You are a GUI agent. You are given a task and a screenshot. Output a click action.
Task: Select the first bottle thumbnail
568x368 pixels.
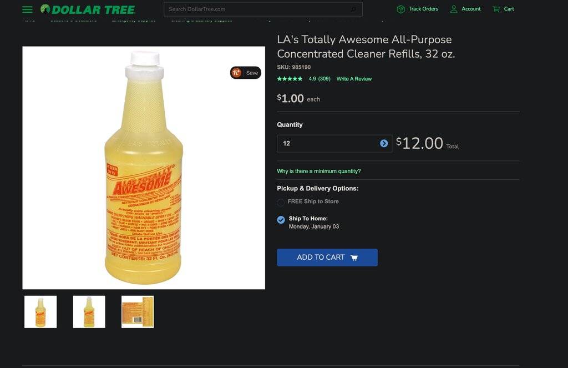(x=40, y=311)
